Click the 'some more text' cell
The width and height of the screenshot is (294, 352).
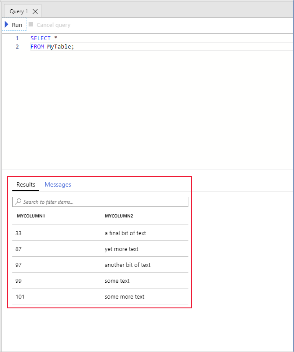pos(125,297)
